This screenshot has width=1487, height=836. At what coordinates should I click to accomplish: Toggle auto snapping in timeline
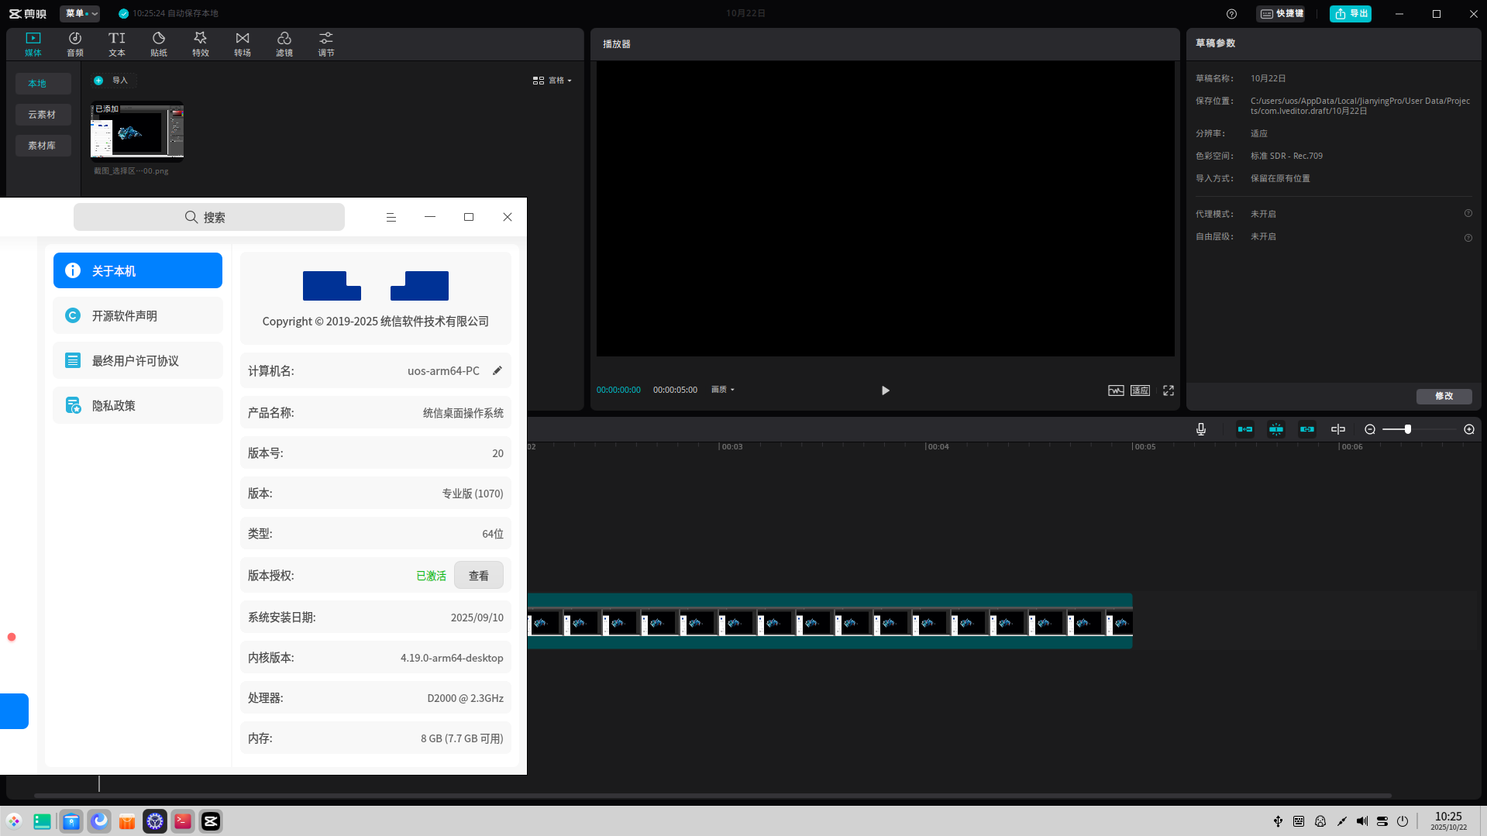1276,429
